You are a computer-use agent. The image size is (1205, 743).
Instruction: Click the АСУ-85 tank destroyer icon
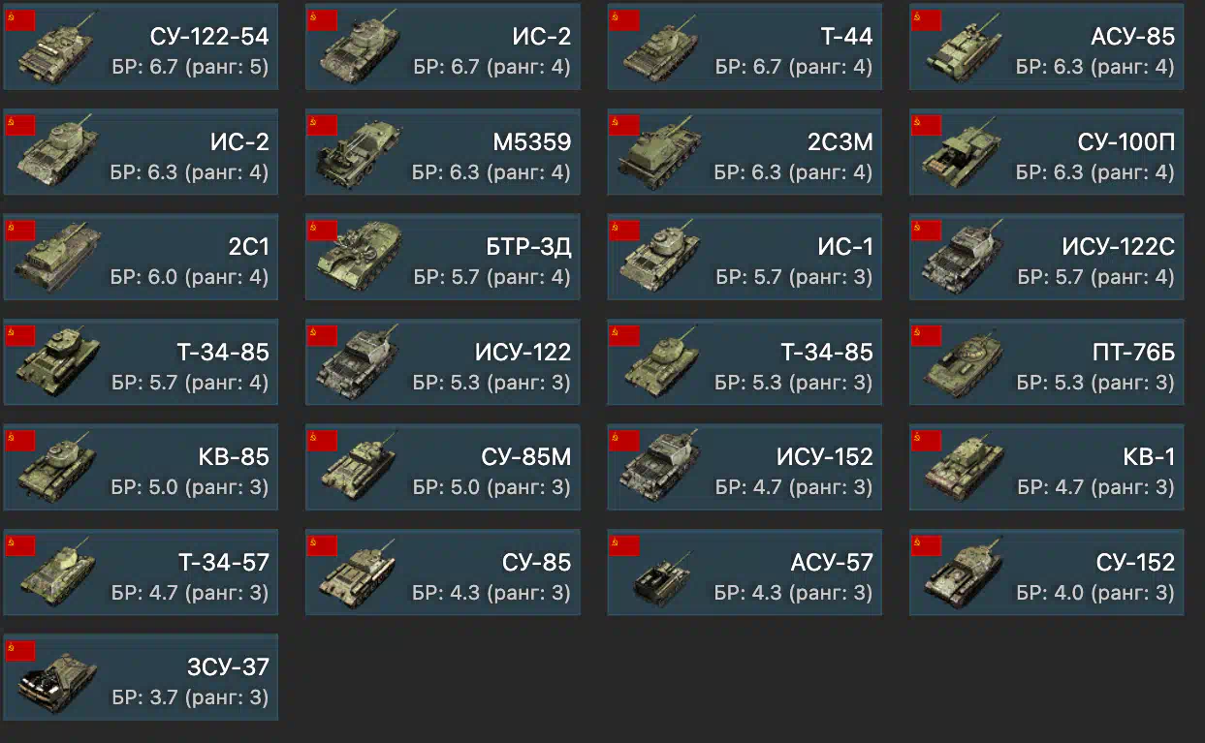pos(962,50)
